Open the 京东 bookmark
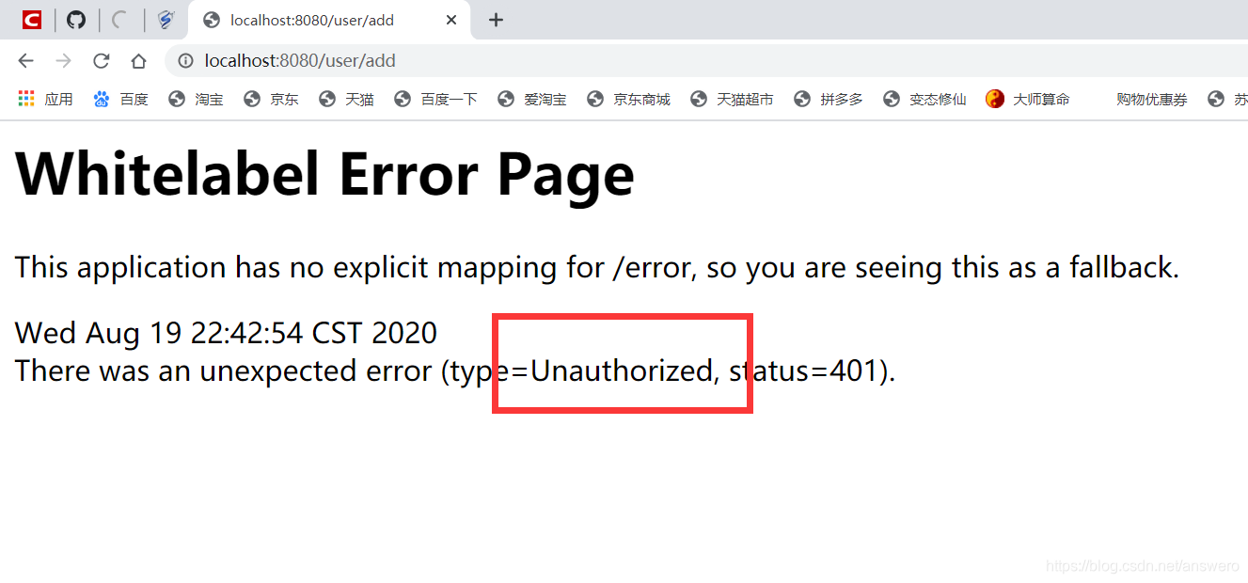 [x=272, y=99]
